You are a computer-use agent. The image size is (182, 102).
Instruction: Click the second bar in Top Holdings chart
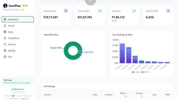[129, 55]
